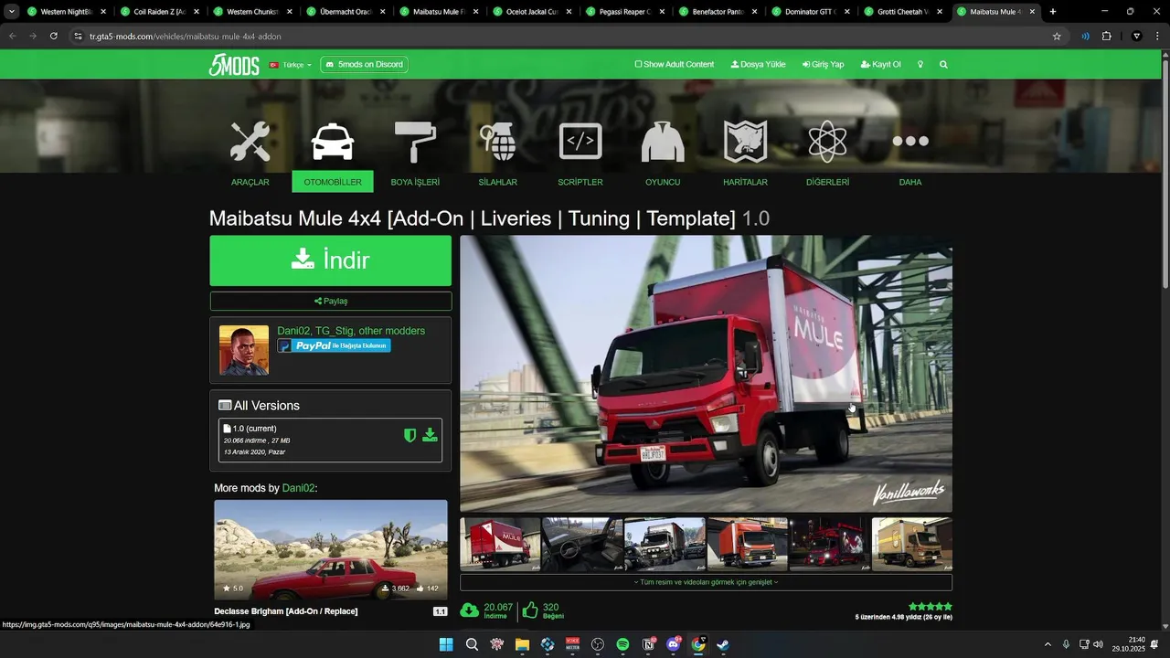This screenshot has width=1170, height=658.
Task: Click the main Mule truck preview image
Action: [706, 374]
